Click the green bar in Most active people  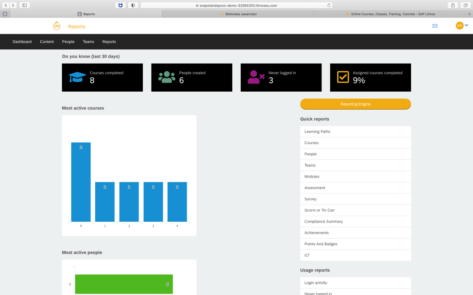(x=124, y=284)
